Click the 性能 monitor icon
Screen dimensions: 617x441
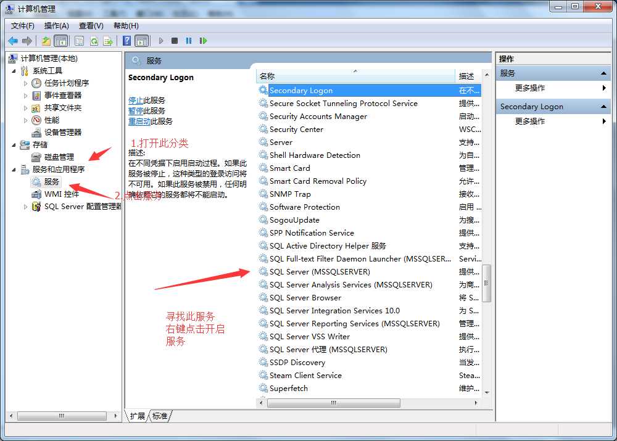tap(36, 120)
